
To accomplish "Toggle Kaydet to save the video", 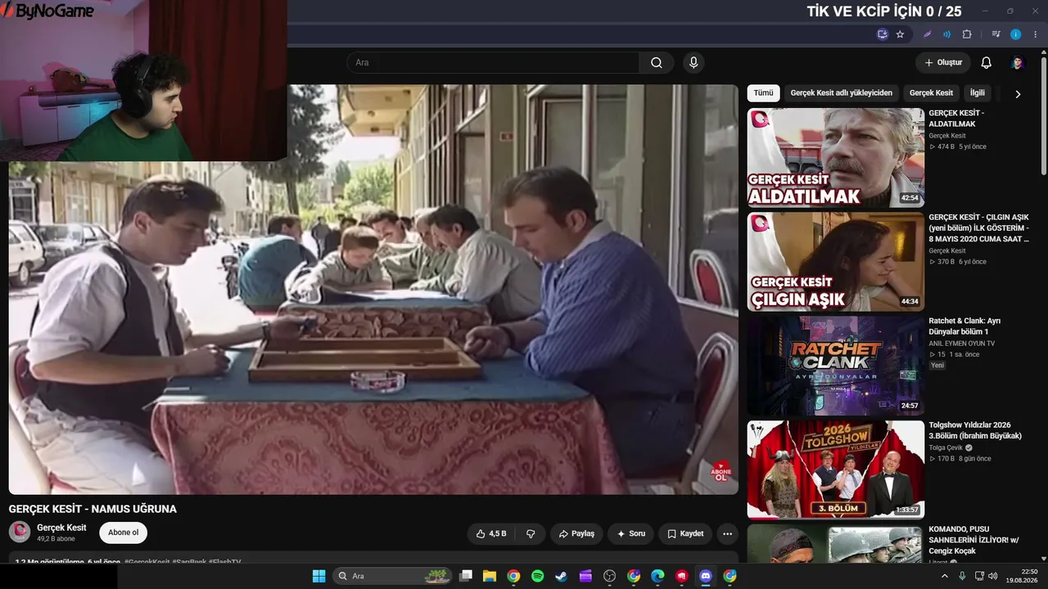I will tap(685, 533).
